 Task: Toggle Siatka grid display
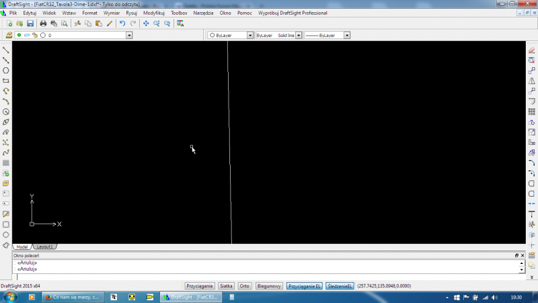coord(226,286)
